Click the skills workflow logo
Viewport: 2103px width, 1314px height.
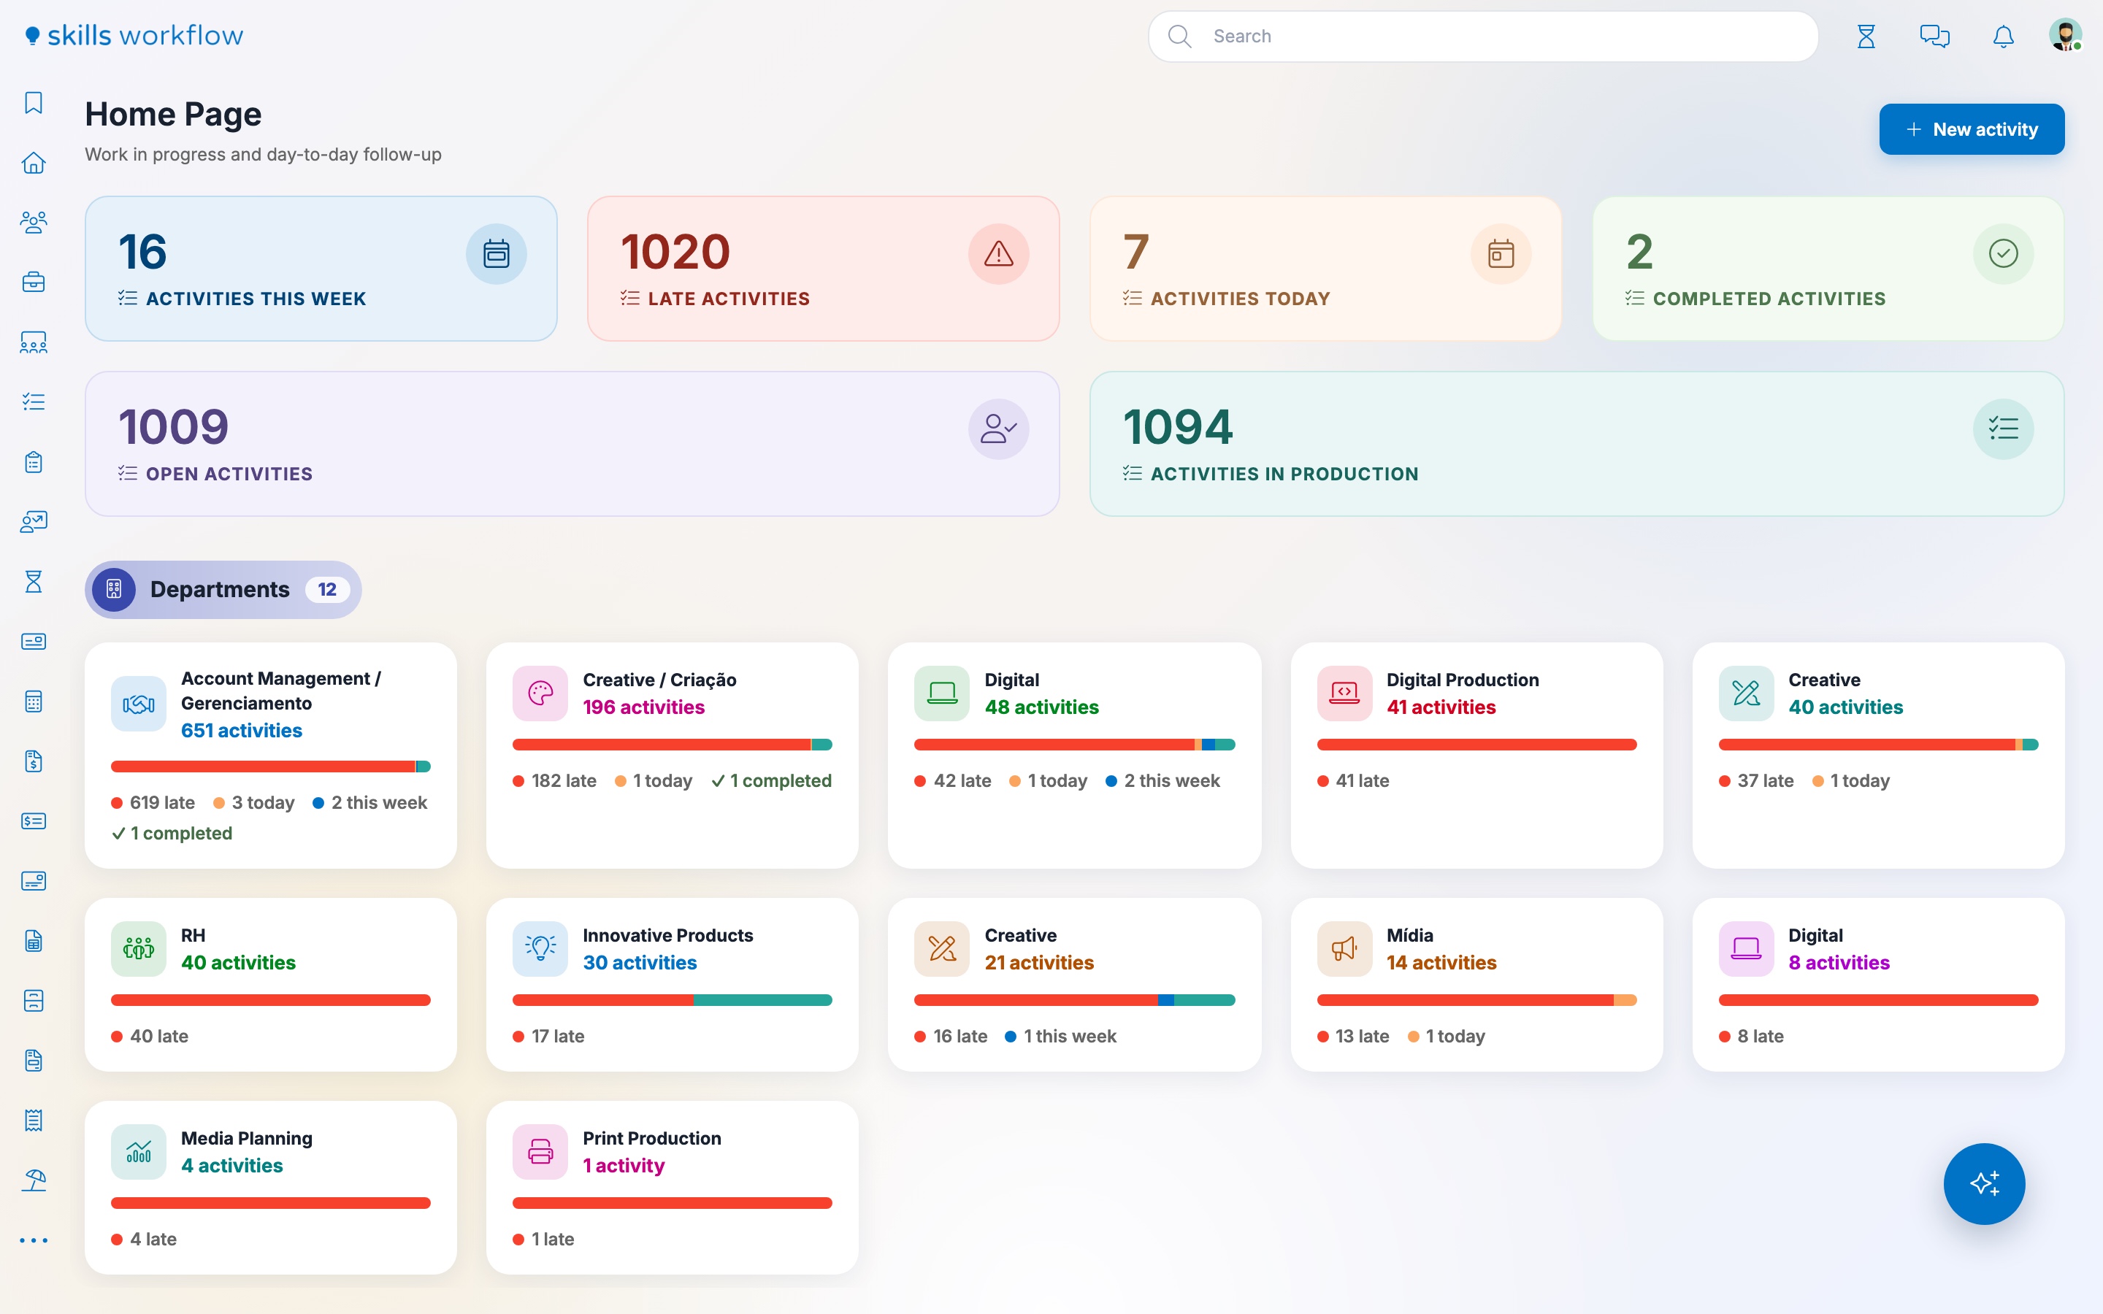[x=134, y=36]
